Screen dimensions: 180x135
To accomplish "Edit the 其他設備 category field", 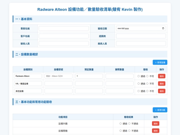I will (x=28, y=91).
